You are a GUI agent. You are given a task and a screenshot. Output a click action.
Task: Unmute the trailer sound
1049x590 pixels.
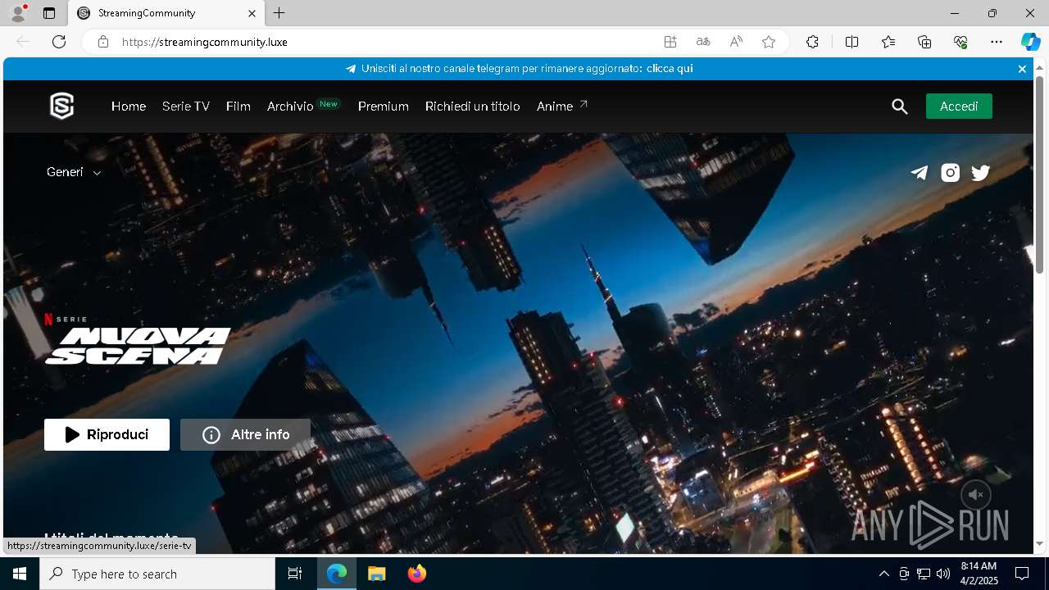pyautogui.click(x=976, y=495)
